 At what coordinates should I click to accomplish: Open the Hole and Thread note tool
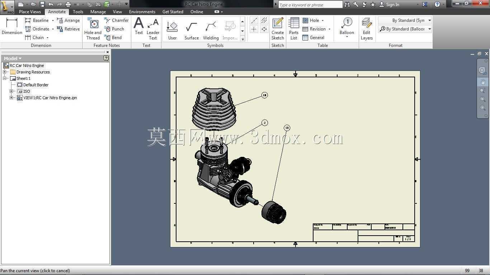tap(93, 29)
